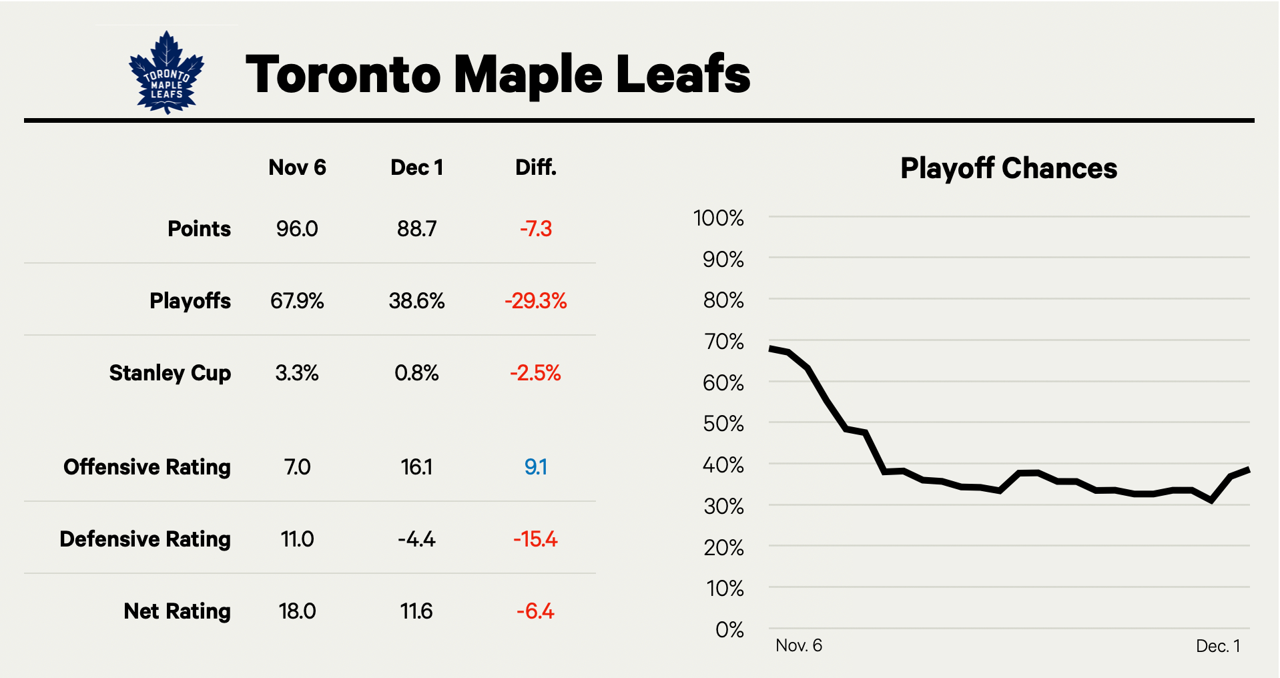Click the blue 9.1 offensive difference

[x=535, y=467]
